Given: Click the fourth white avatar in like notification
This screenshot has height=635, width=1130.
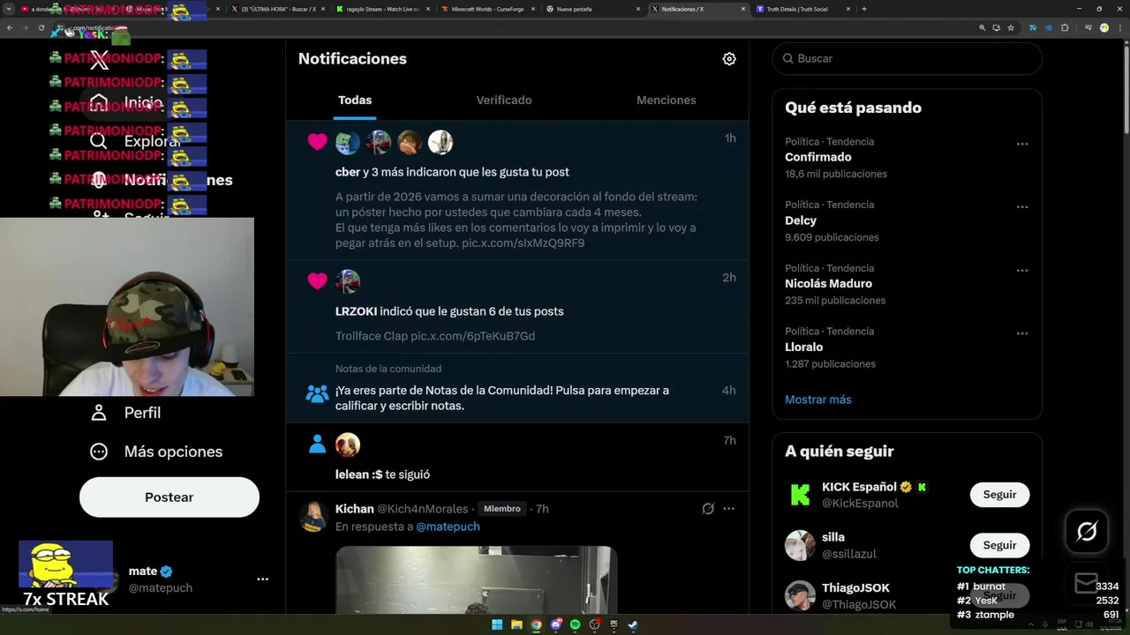Looking at the screenshot, I should pyautogui.click(x=441, y=142).
